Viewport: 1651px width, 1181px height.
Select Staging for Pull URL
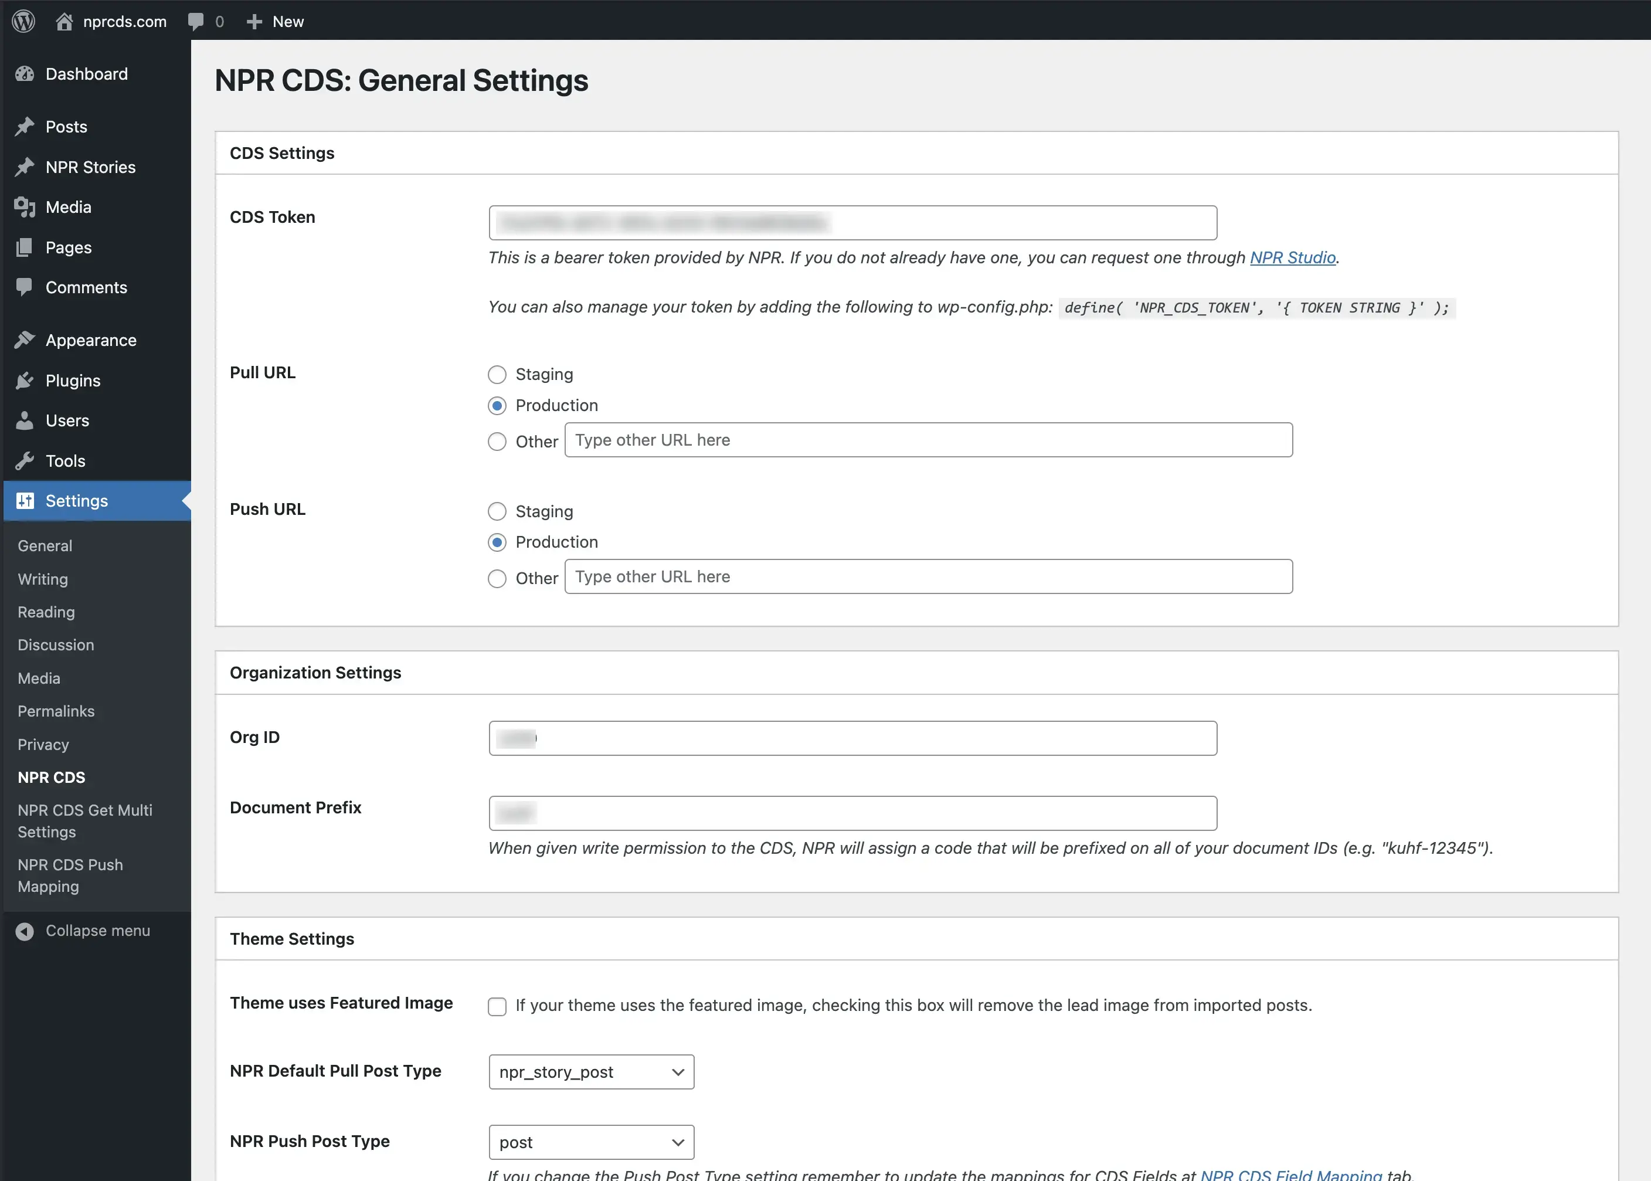[497, 375]
